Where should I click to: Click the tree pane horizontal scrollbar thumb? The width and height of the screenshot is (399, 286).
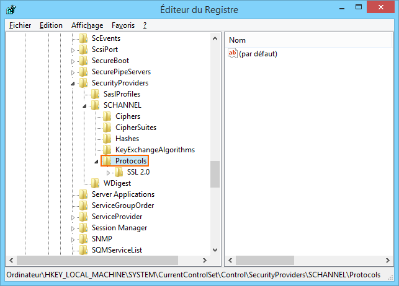[x=97, y=261]
